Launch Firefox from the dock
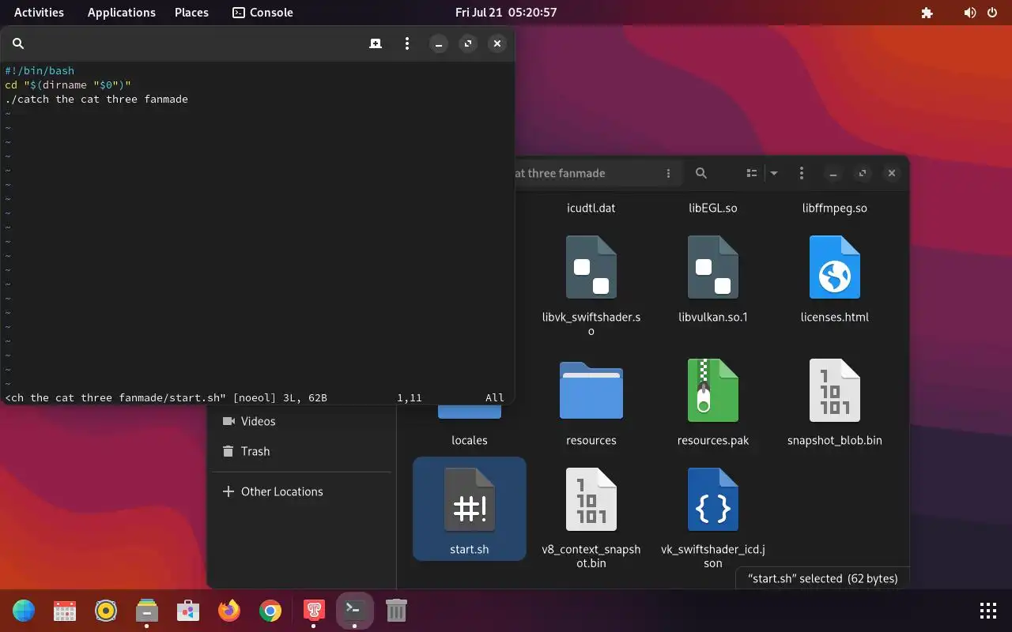The image size is (1012, 632). (229, 610)
